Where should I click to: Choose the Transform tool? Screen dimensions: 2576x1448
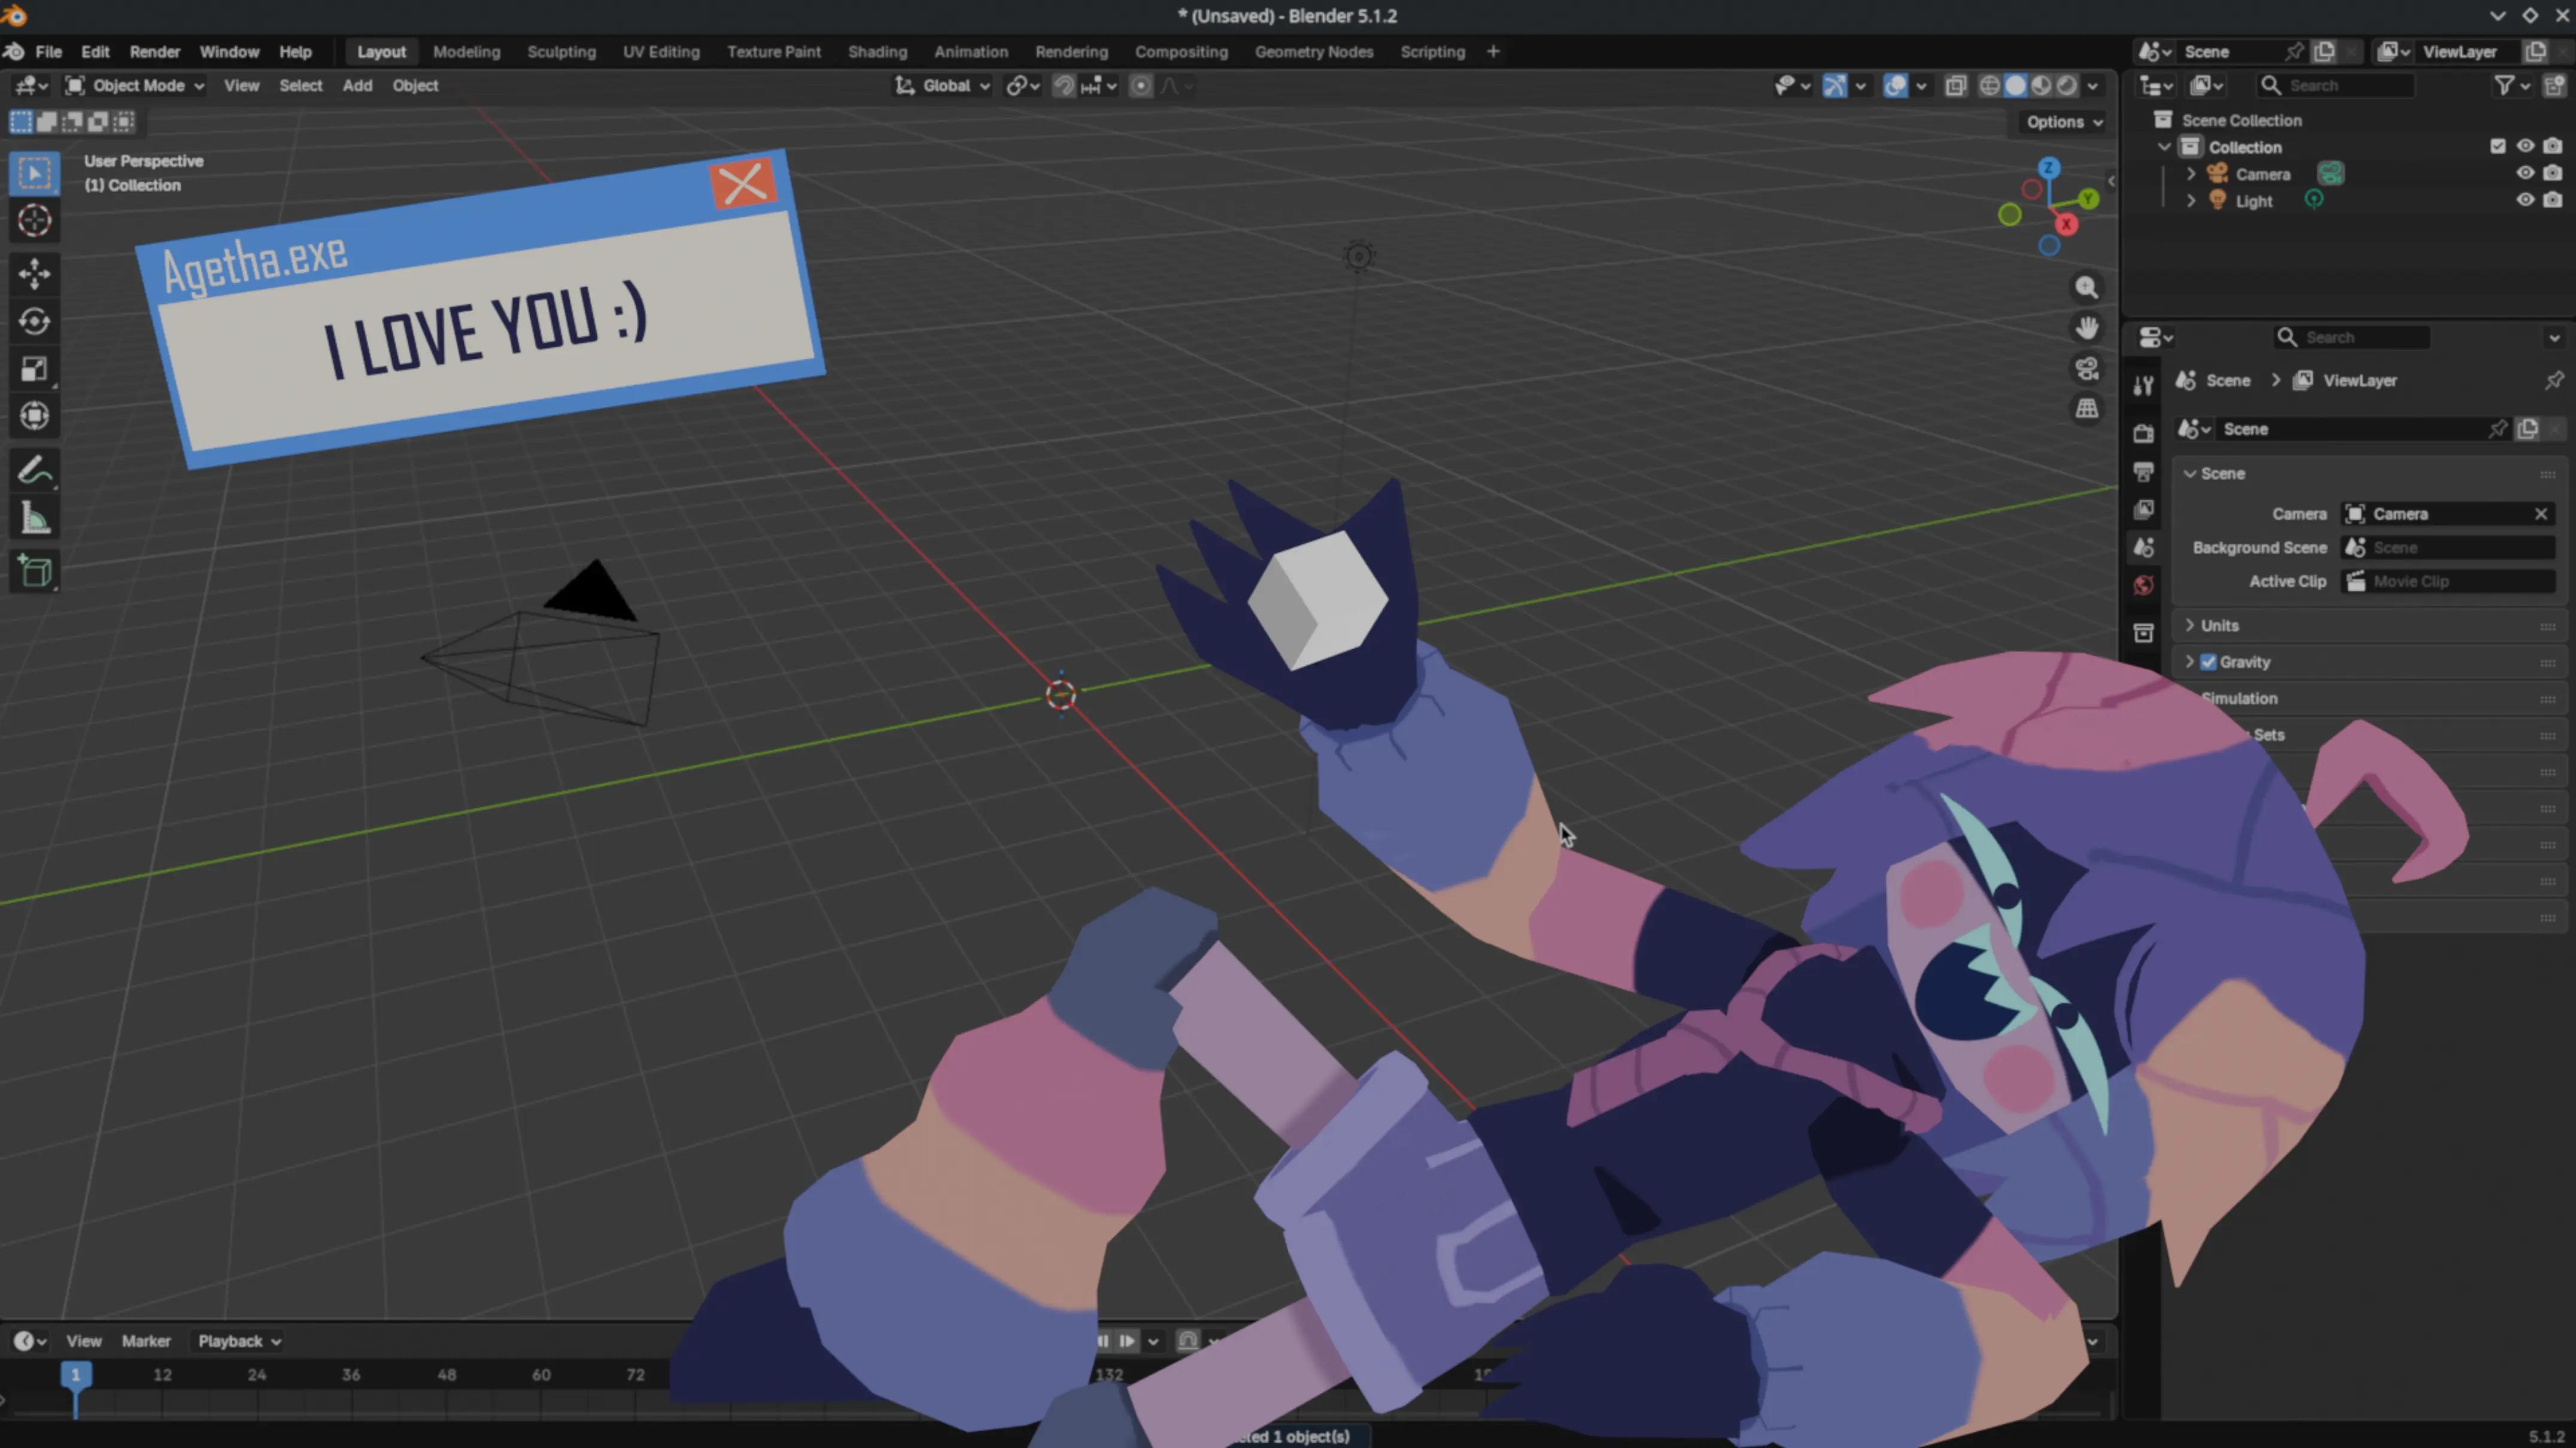tap(34, 416)
